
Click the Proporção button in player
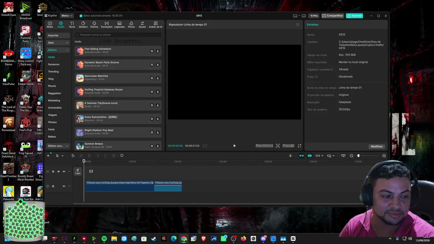[288, 146]
